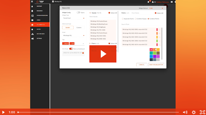Click the building icon beside Windings HQ
Image resolution: width=206 pixels, height=115 pixels.
(x=53, y=1)
